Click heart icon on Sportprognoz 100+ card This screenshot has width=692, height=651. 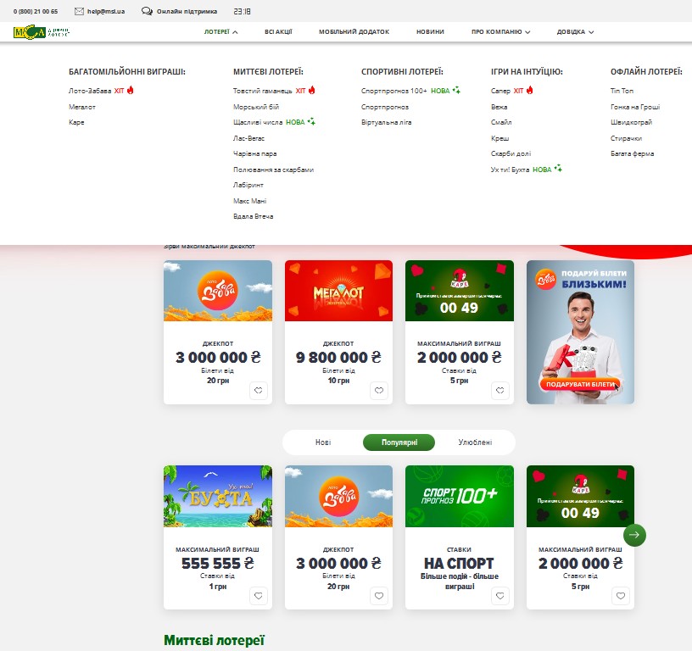(500, 596)
